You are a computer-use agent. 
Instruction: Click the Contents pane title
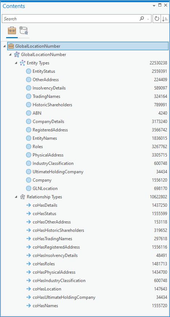click(14, 6)
